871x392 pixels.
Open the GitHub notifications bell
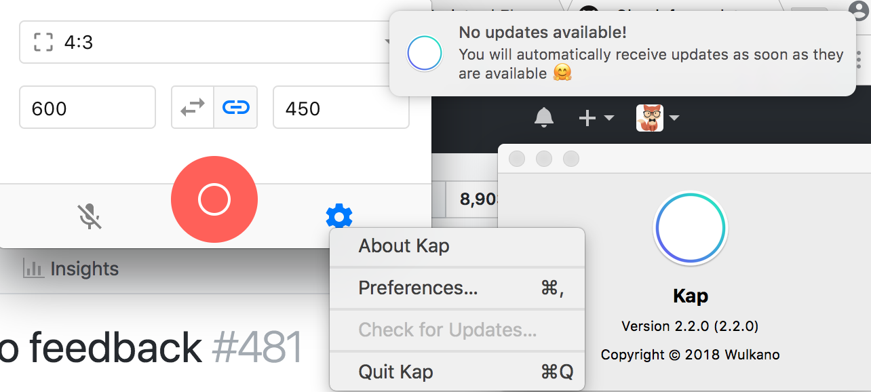(x=544, y=118)
